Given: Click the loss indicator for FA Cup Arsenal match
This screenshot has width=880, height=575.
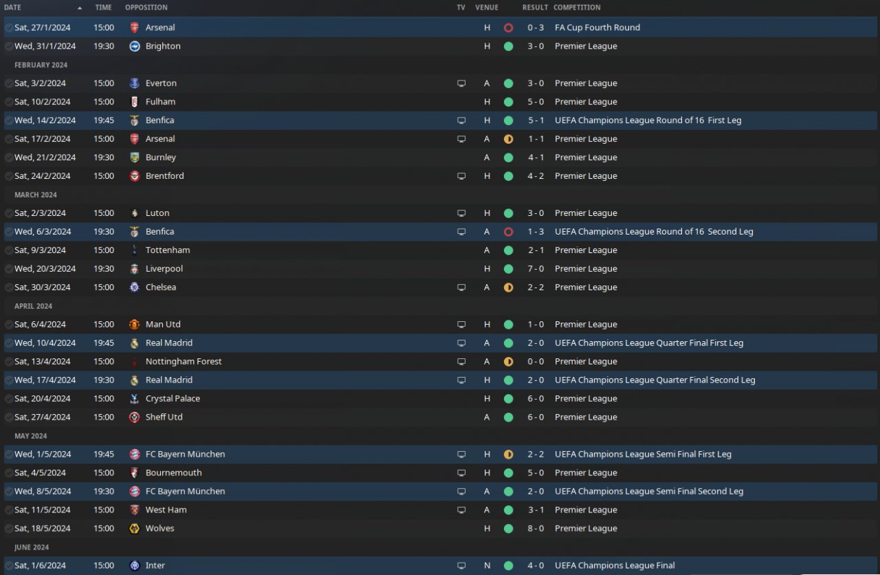Looking at the screenshot, I should pyautogui.click(x=508, y=28).
